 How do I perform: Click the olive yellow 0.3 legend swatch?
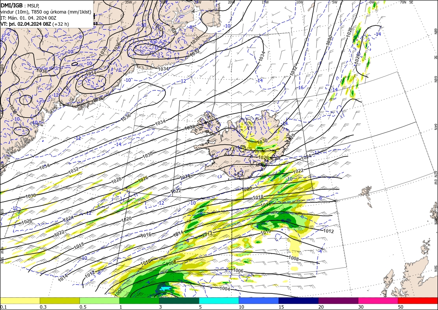[60, 300]
